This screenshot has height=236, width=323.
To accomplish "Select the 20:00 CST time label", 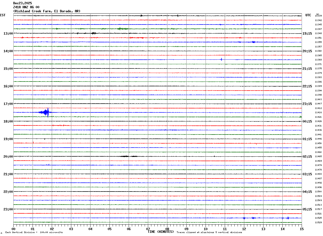I will [x=8, y=157].
